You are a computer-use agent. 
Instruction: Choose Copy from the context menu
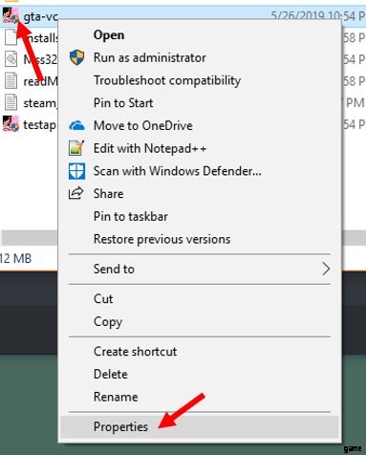[x=108, y=322]
